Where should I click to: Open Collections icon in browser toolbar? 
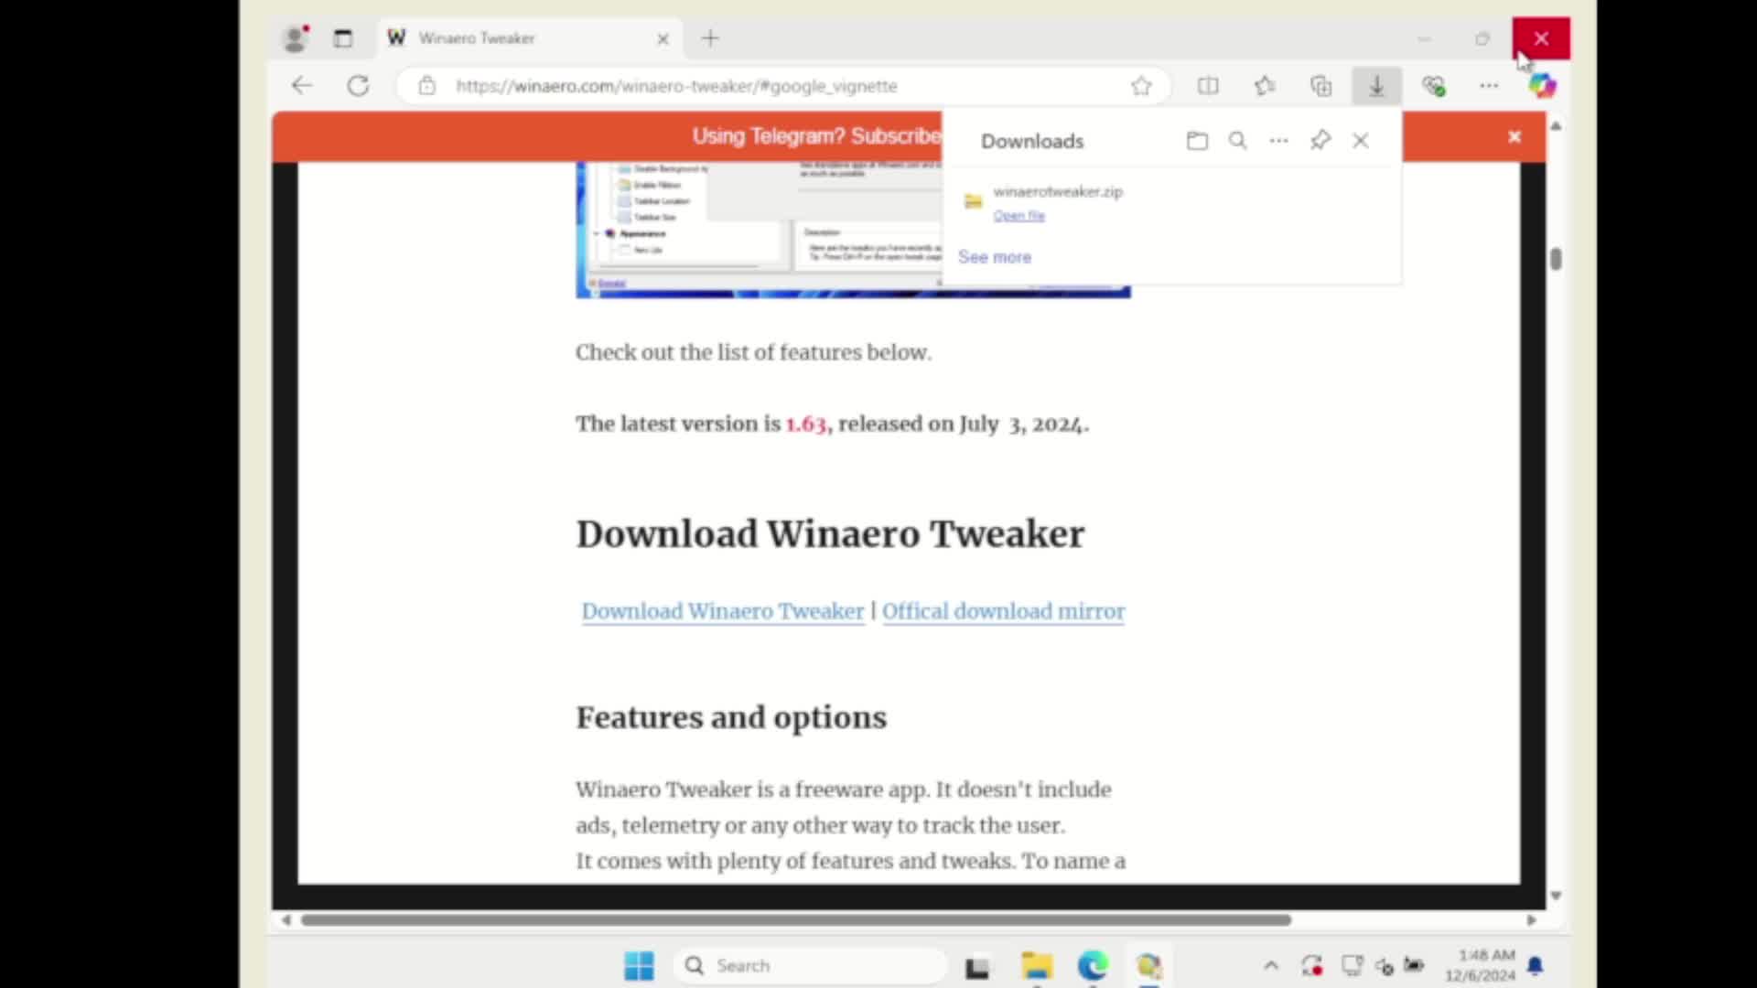[1321, 85]
